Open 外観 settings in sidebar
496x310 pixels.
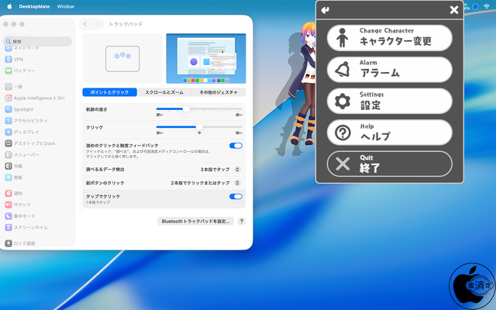point(14,166)
